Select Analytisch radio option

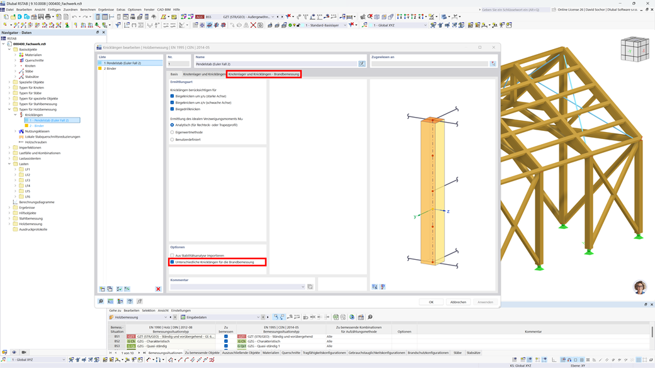172,125
